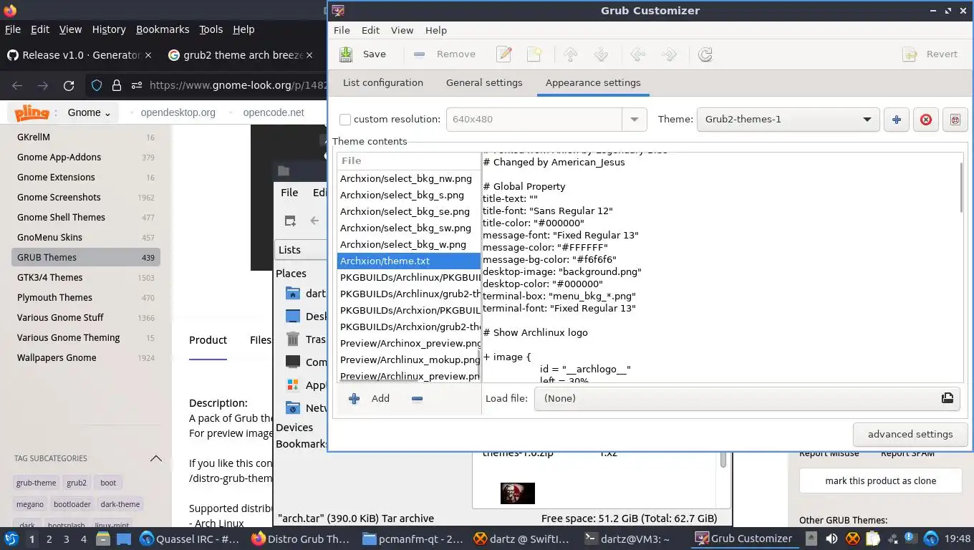Click the Firefox back arrow

click(17, 85)
